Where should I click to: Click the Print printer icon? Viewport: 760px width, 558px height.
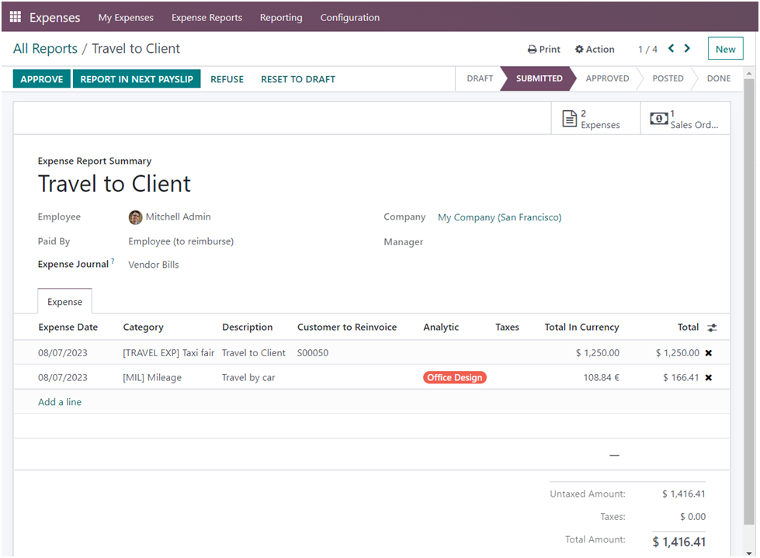(x=533, y=50)
